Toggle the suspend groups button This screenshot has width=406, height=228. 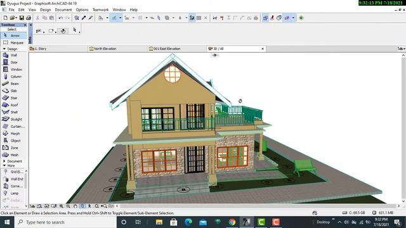192,18
